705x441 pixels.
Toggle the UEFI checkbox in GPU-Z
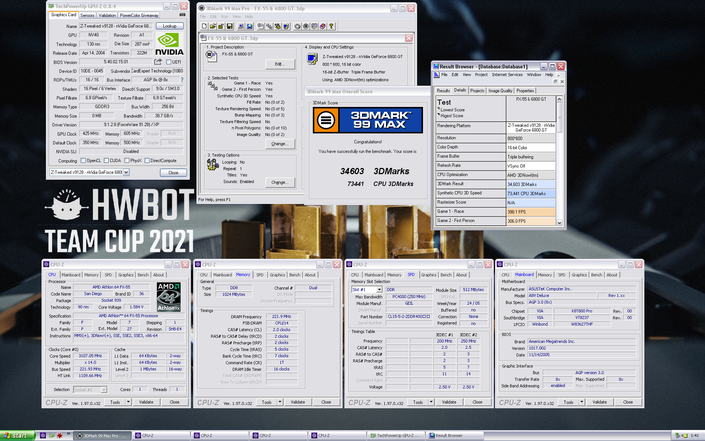tap(169, 62)
